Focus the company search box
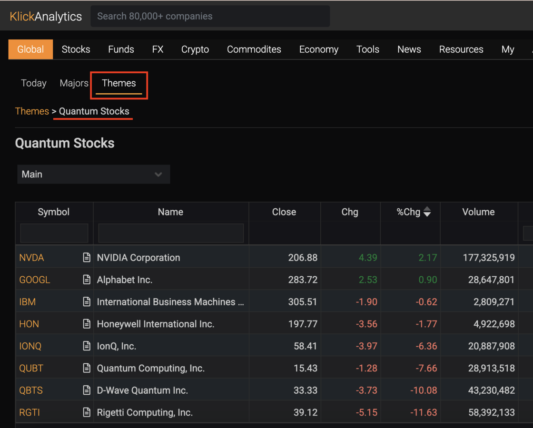The height and width of the screenshot is (428, 533). 210,16
